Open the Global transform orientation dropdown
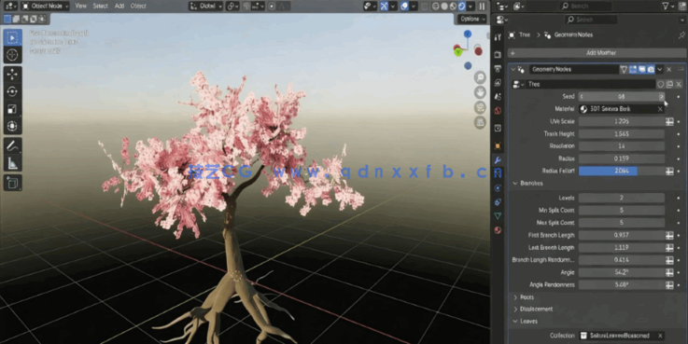The width and height of the screenshot is (688, 344). coord(205,7)
